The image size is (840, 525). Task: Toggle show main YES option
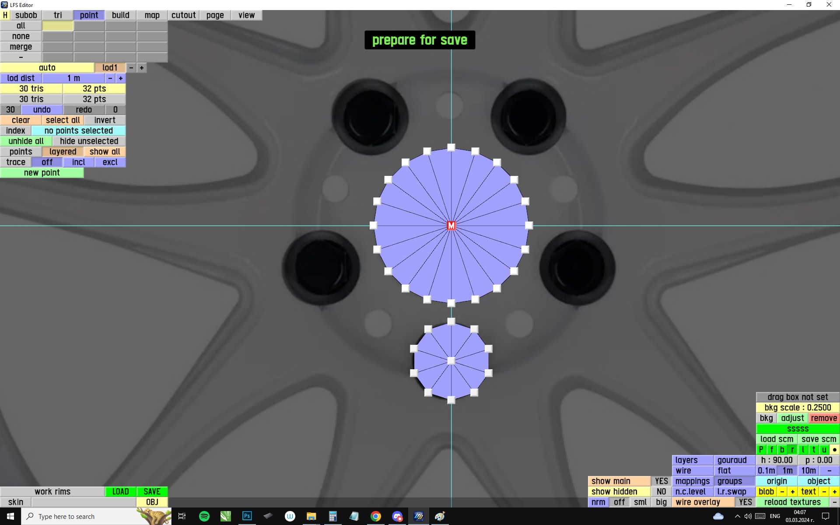click(661, 481)
